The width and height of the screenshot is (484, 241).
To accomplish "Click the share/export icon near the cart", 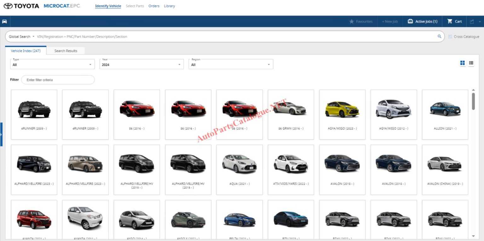I will click(x=471, y=21).
